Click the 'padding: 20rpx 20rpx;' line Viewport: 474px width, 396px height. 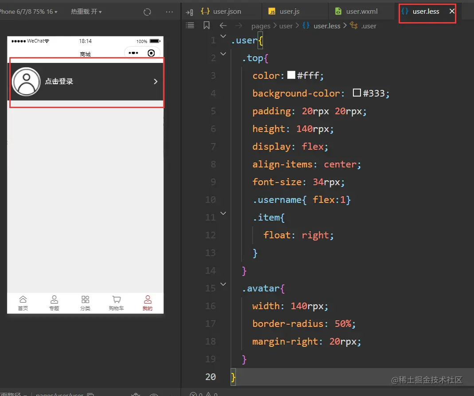click(x=309, y=111)
